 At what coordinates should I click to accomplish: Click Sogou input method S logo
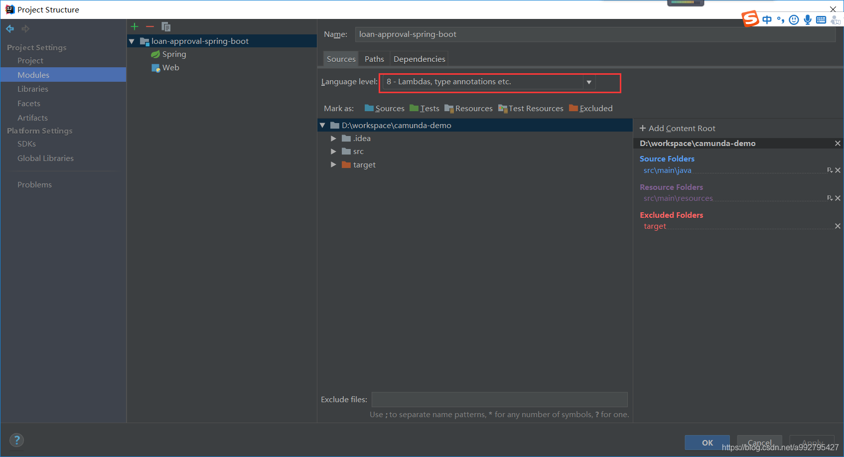pyautogui.click(x=750, y=18)
